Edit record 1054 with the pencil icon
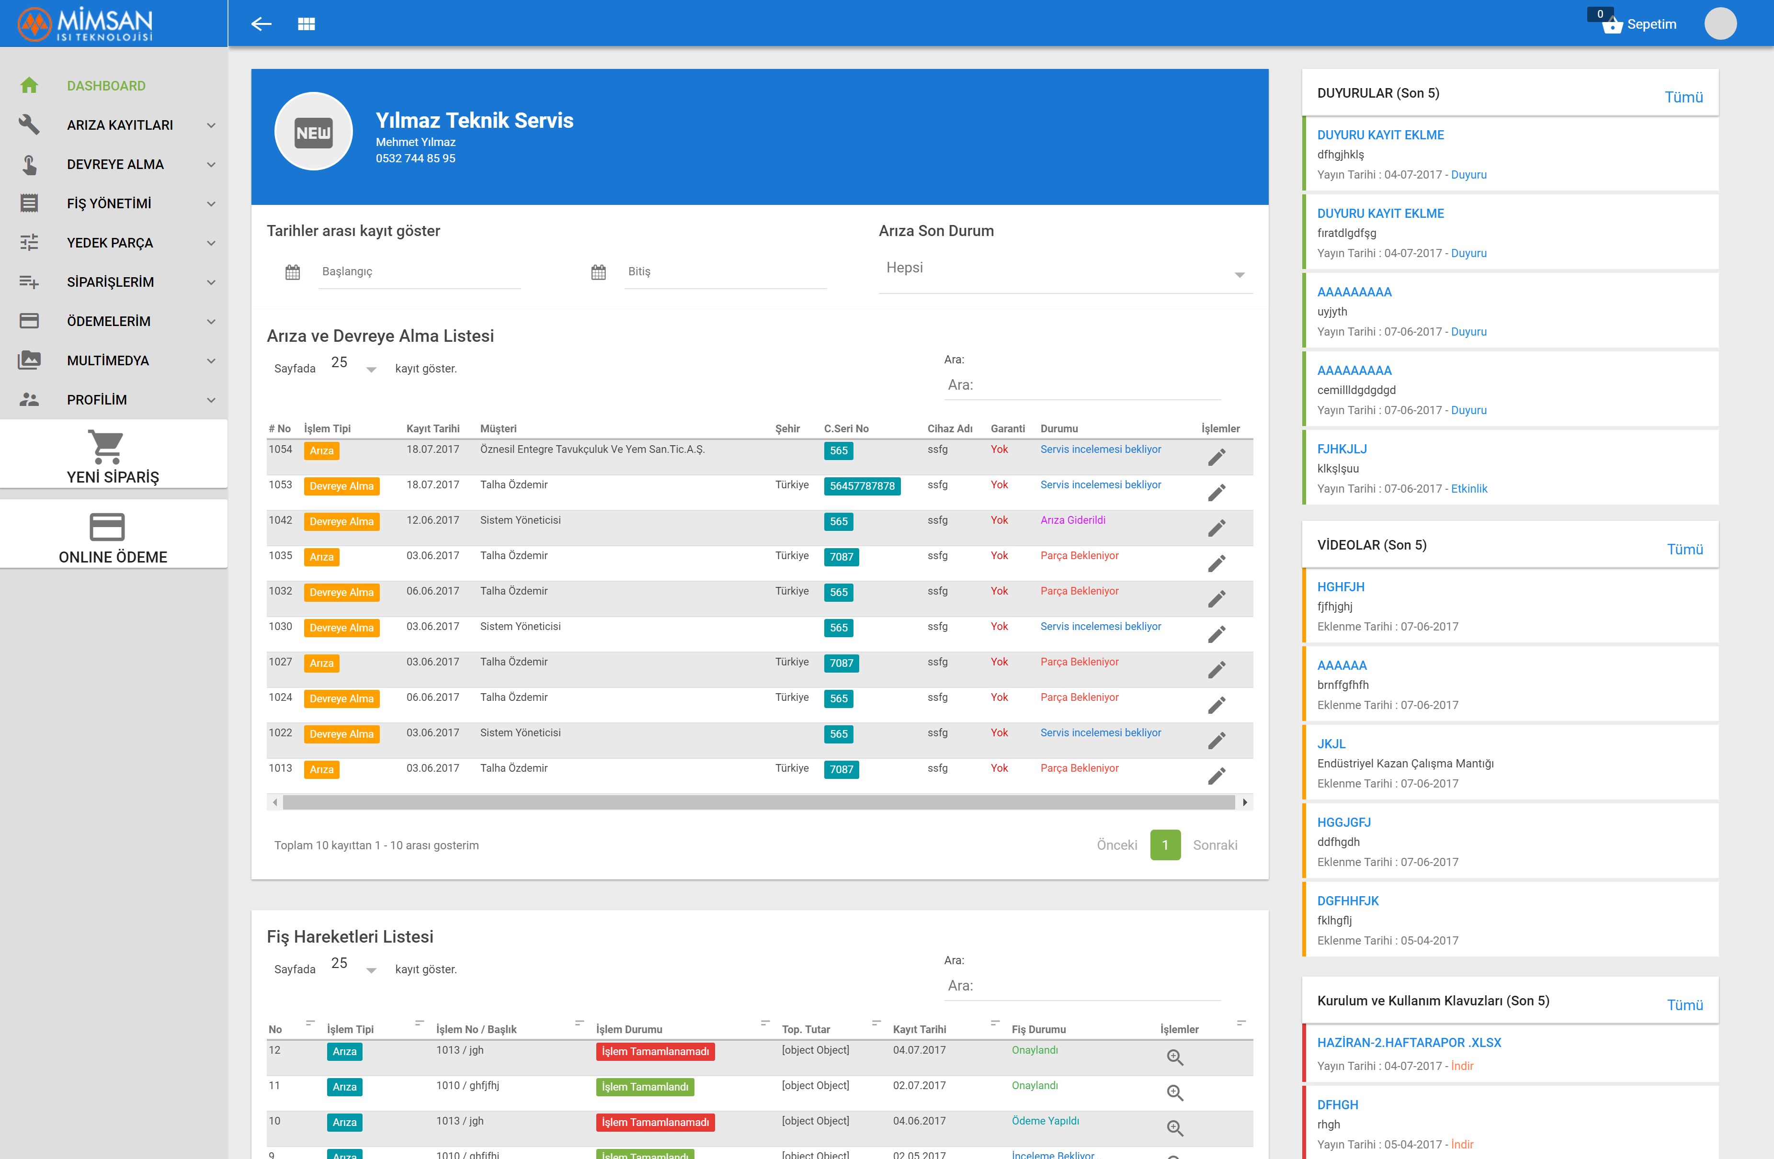Viewport: 1774px width, 1159px height. (x=1217, y=457)
